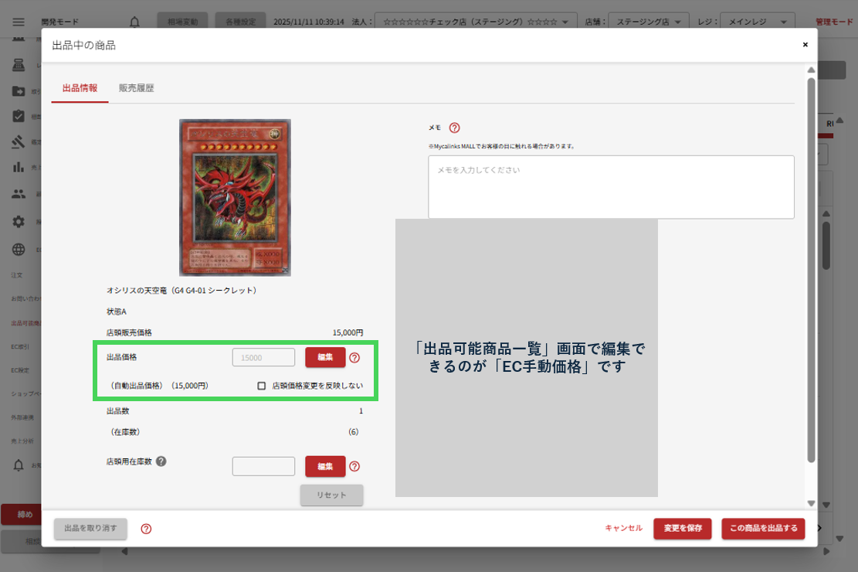858x572 pixels.
Task: Click the bar chart icon in sidebar
Action: coord(19,167)
